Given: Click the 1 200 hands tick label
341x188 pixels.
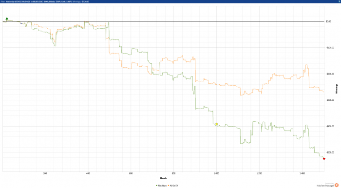Looking at the screenshot, I should (x=259, y=173).
